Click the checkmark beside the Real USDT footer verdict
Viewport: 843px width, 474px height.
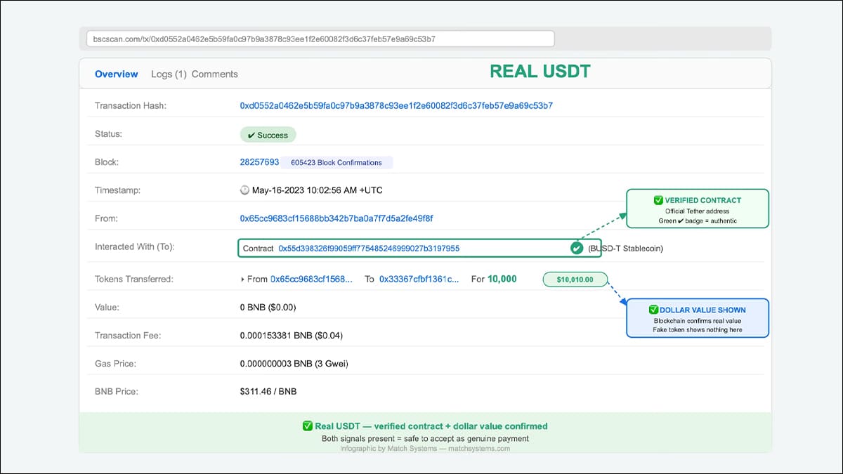[307, 426]
